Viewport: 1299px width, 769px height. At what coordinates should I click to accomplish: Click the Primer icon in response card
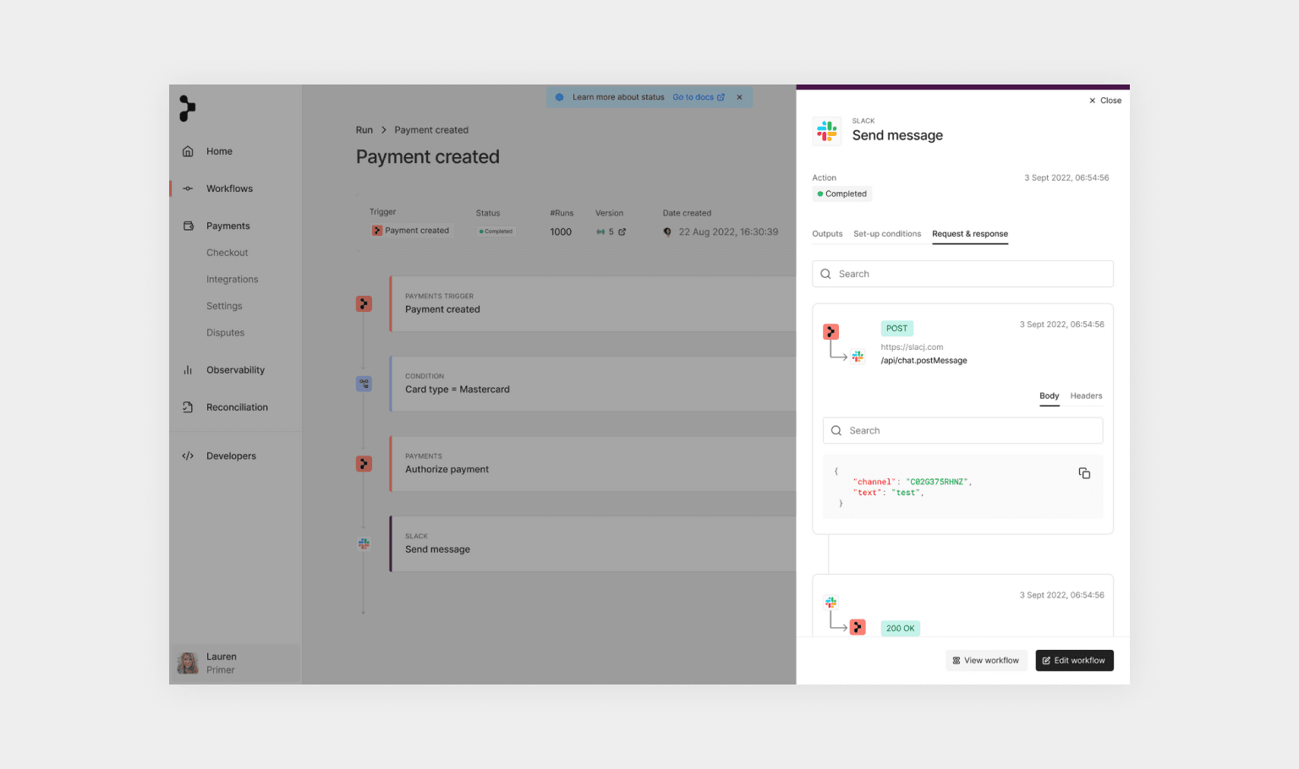pyautogui.click(x=858, y=627)
